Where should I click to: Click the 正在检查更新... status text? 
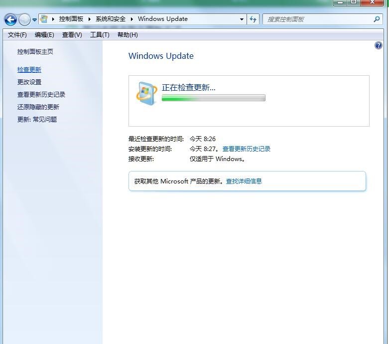[x=189, y=87]
